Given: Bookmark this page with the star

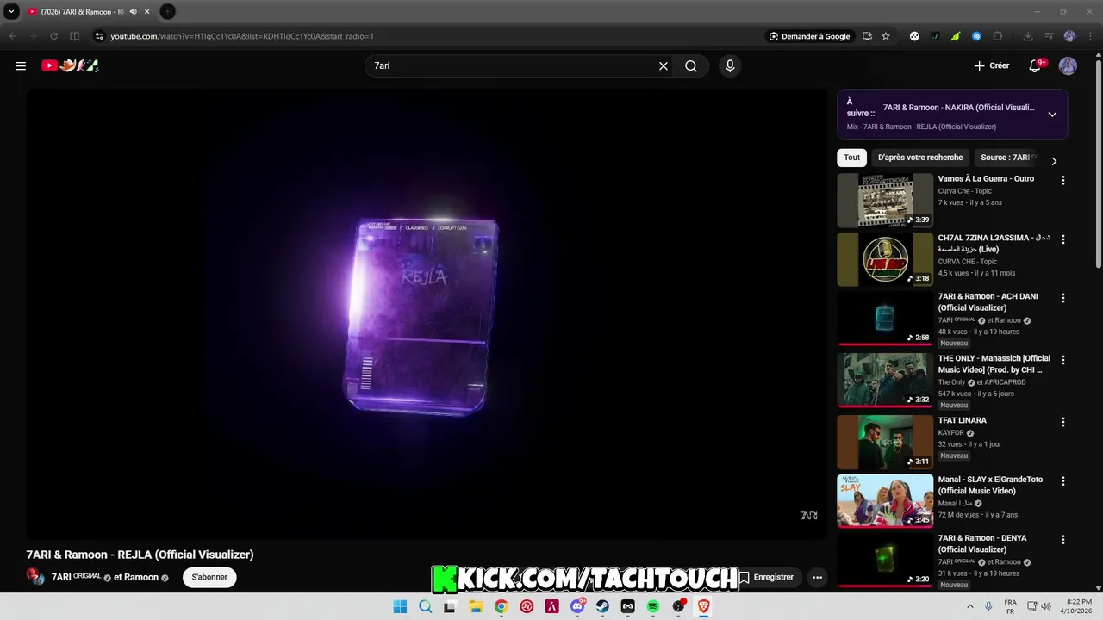Looking at the screenshot, I should [x=886, y=36].
